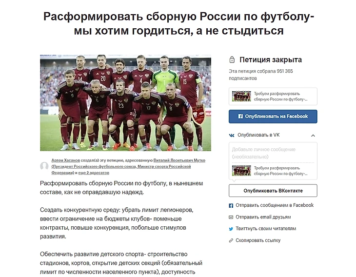Viewport: 356px width, 277px height.
Task: Click the chain link copy icon
Action: (231, 240)
